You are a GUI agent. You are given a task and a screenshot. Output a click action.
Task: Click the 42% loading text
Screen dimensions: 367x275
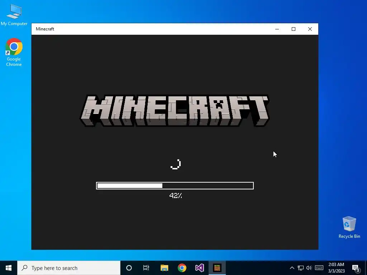click(176, 196)
